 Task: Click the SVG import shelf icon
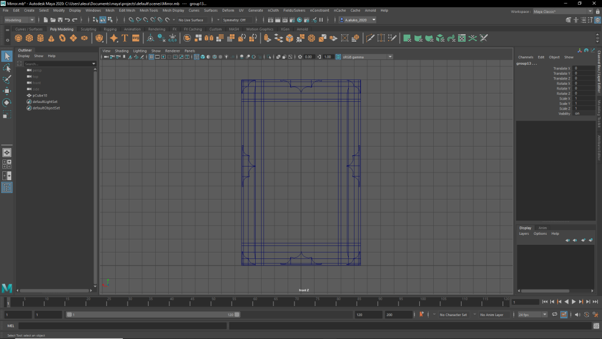point(136,38)
